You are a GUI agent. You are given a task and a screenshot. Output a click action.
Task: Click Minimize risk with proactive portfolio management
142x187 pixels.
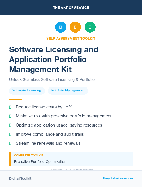click(64, 116)
